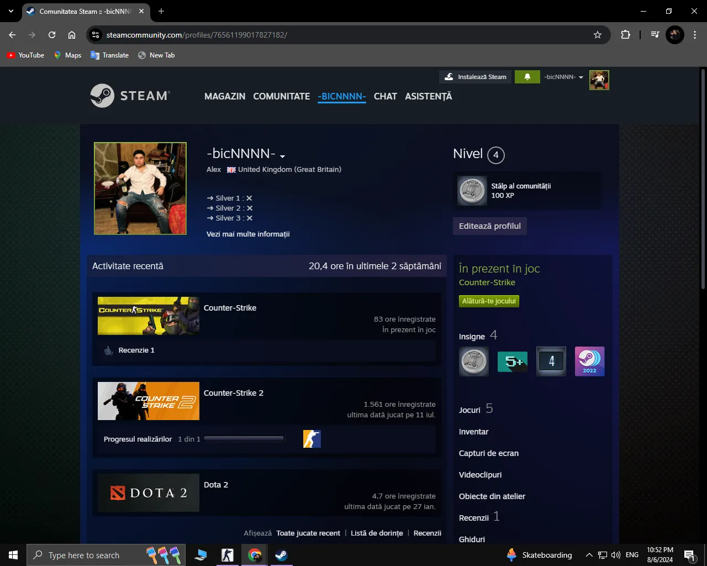
Task: Click the Editează profilul button
Action: click(490, 226)
